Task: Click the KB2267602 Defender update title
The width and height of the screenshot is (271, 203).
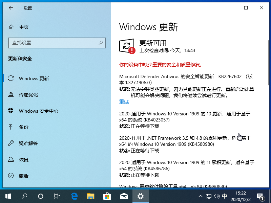Action: pos(186,80)
